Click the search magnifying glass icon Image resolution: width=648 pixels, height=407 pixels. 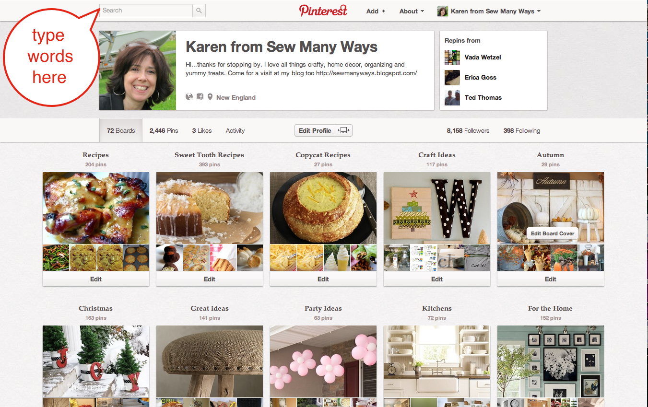click(199, 10)
